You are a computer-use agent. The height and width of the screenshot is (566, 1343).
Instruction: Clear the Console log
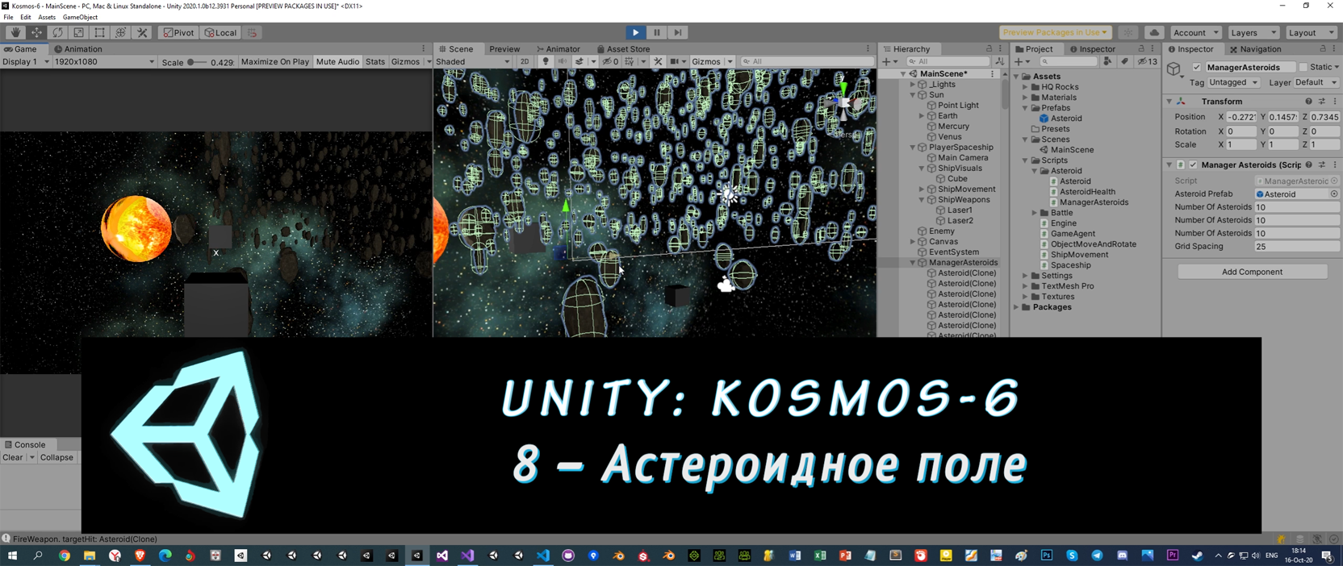click(13, 457)
